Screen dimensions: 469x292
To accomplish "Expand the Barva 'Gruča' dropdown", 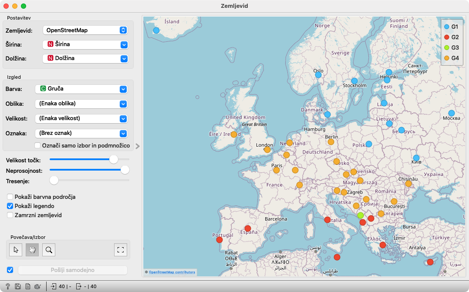I will click(81, 89).
